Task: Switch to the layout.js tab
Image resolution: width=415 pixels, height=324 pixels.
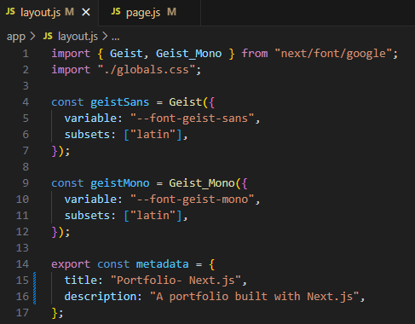Action: (x=49, y=13)
